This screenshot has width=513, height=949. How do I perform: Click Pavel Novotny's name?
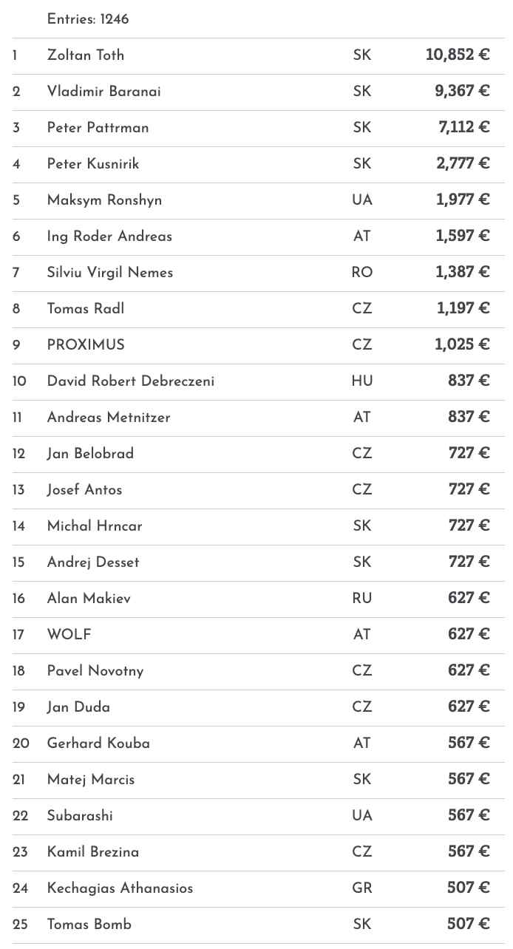[x=95, y=671]
